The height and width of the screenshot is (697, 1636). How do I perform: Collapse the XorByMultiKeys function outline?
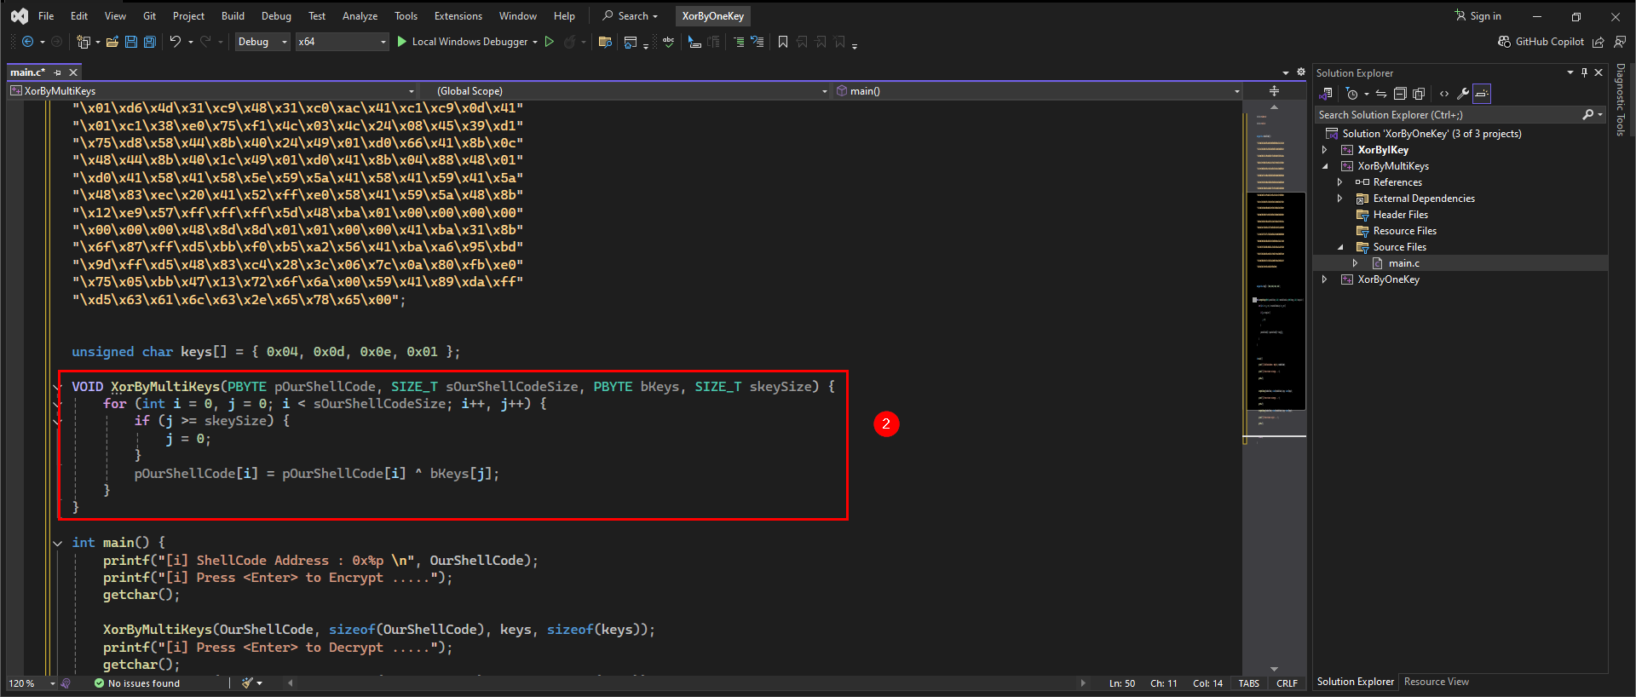point(57,387)
